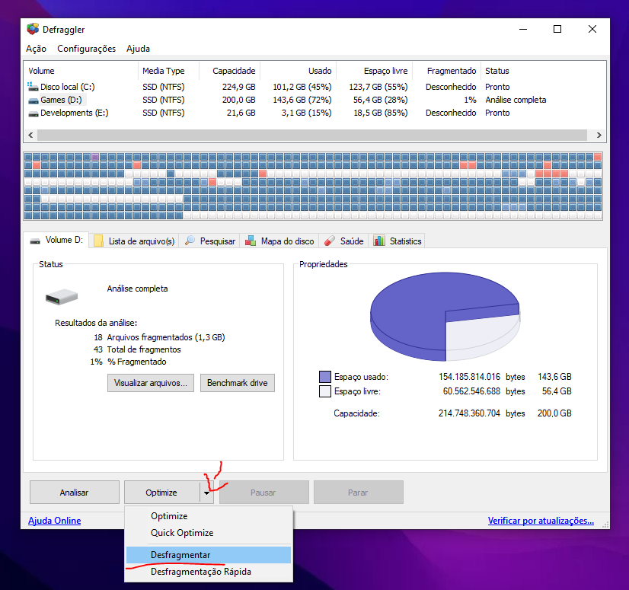Viewport: 629px width, 590px height.
Task: Sort by the Usado column header
Action: click(298, 71)
